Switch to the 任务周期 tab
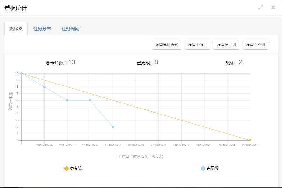282x188 pixels. (70, 28)
